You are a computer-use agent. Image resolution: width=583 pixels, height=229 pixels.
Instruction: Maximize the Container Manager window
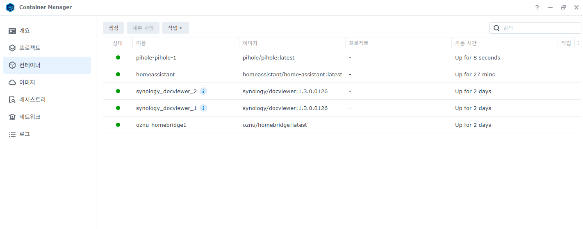click(x=563, y=7)
